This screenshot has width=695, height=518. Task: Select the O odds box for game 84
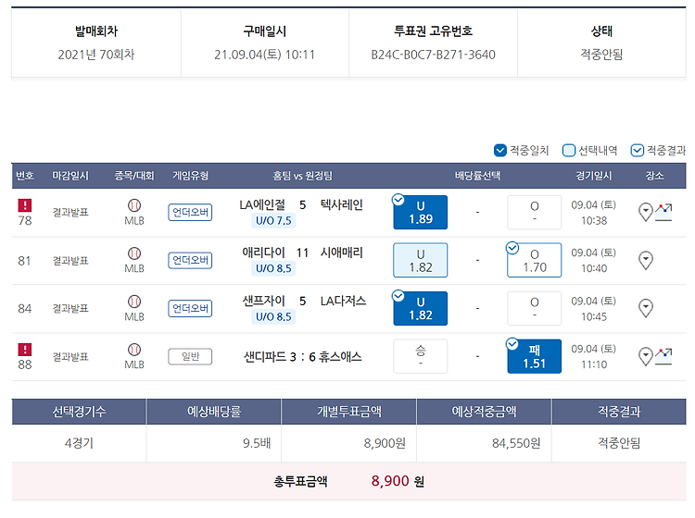pyautogui.click(x=534, y=308)
